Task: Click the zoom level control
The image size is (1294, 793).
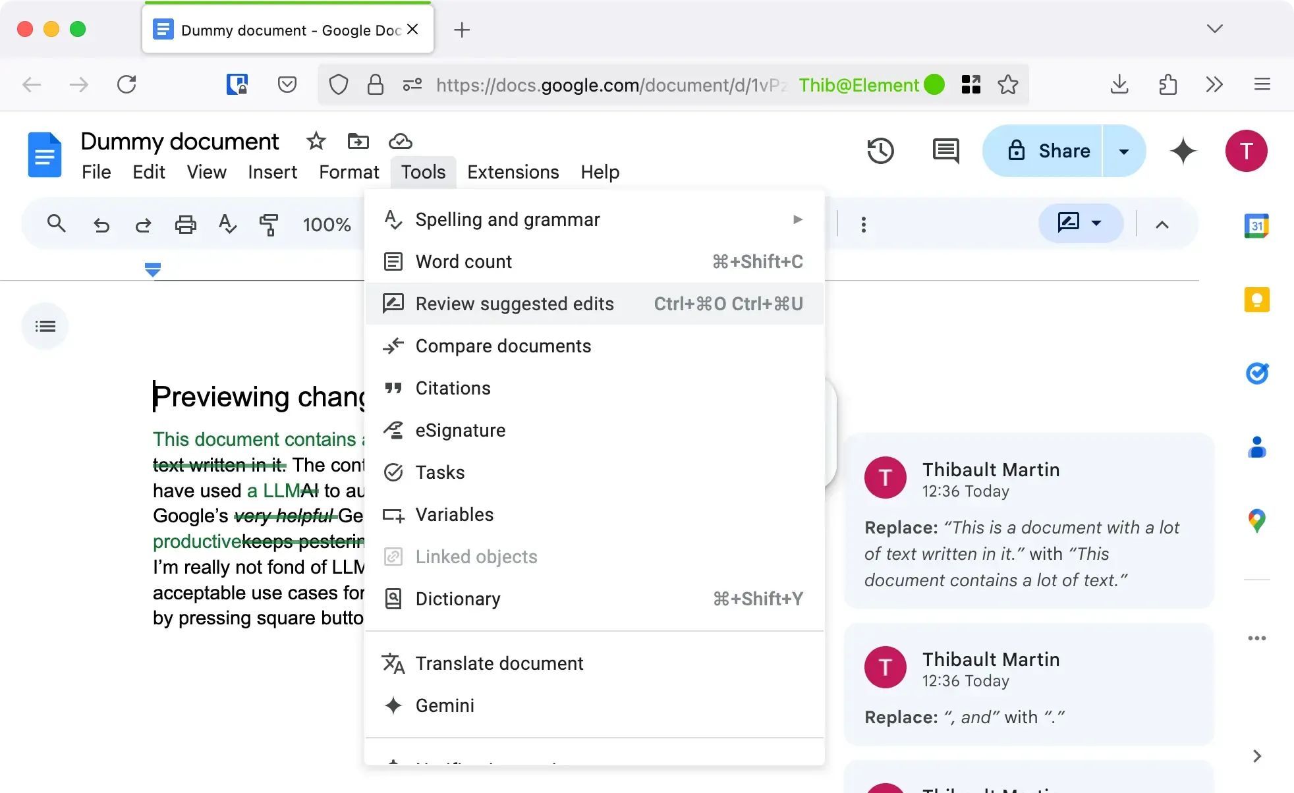Action: [x=327, y=224]
